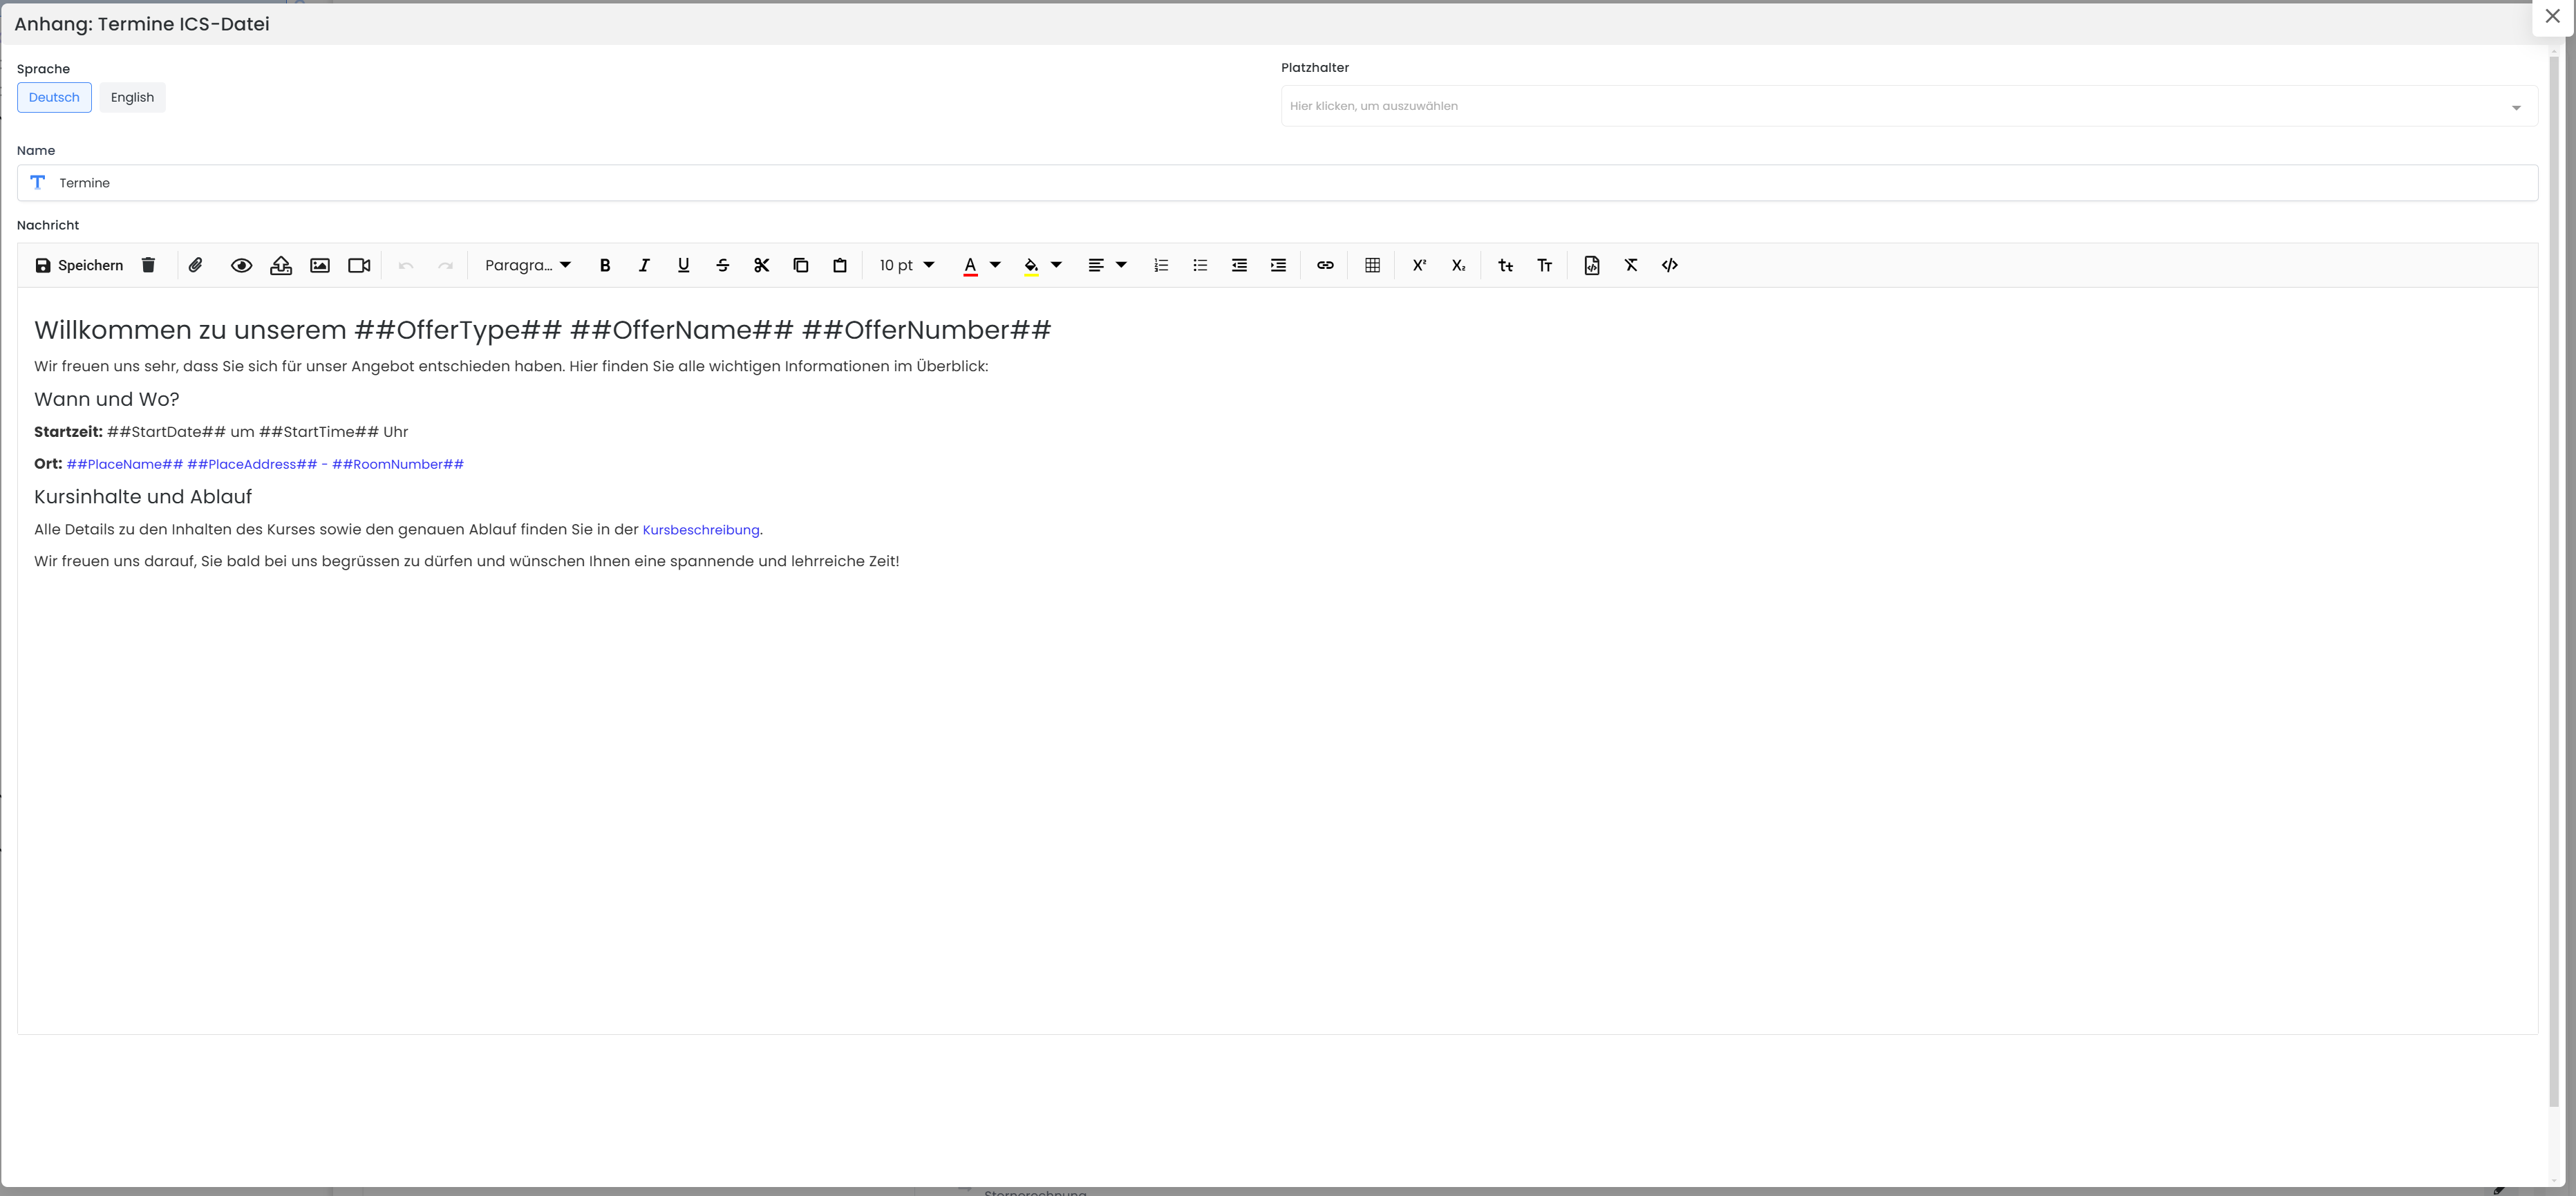This screenshot has width=2576, height=1196.
Task: Toggle italic formatting
Action: pyautogui.click(x=644, y=265)
